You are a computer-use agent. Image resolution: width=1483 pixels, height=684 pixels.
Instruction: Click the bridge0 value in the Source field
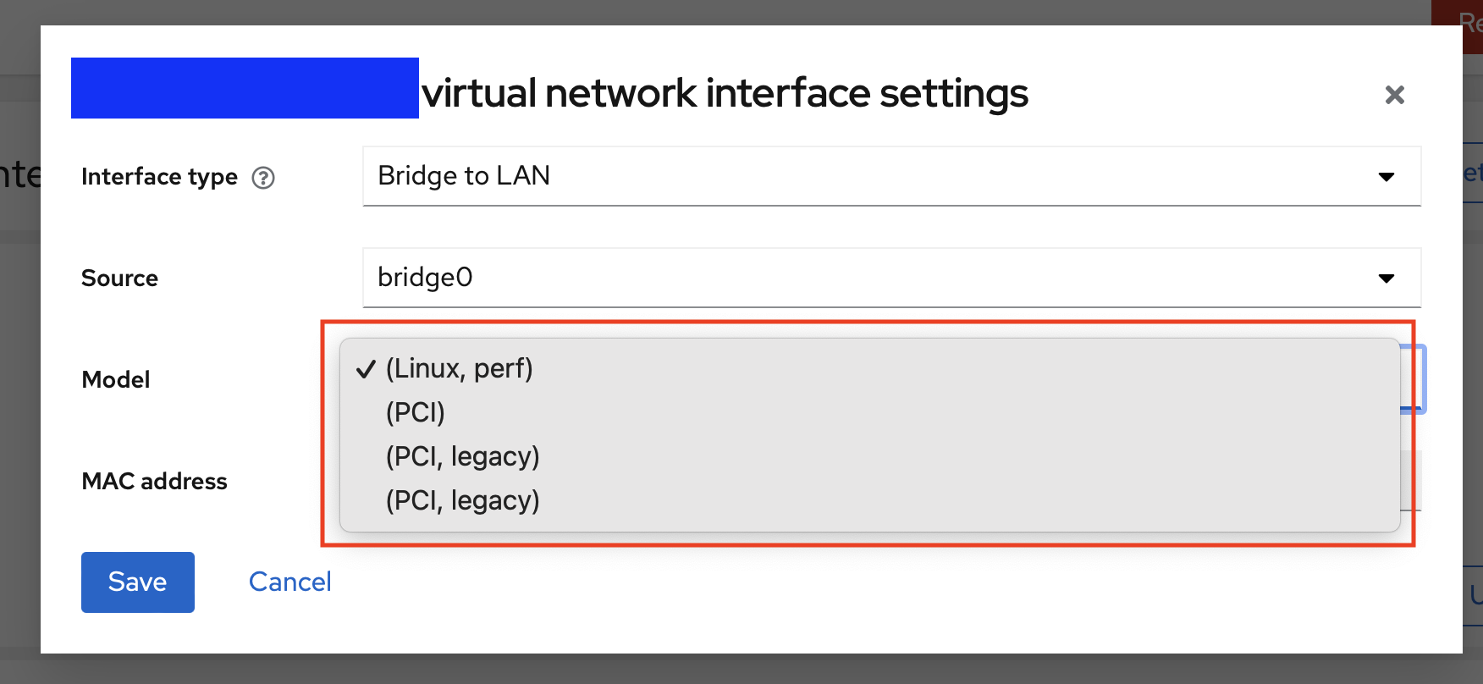coord(425,278)
